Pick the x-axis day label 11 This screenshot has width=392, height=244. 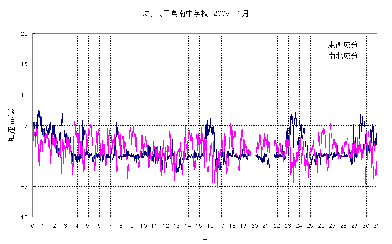point(154,226)
